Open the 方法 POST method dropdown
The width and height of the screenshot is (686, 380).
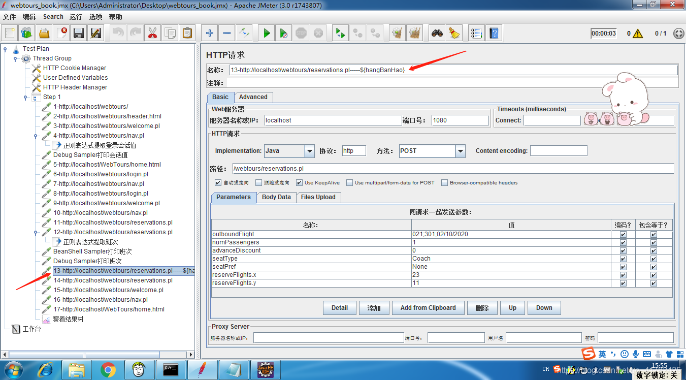[x=460, y=151]
